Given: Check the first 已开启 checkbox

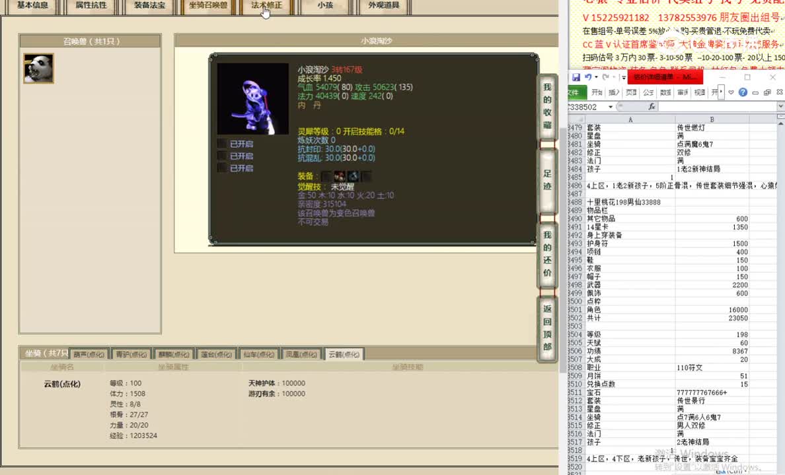Looking at the screenshot, I should click(x=223, y=143).
